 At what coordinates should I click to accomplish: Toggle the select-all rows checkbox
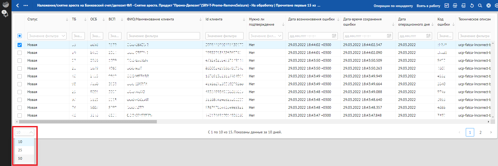(x=20, y=36)
